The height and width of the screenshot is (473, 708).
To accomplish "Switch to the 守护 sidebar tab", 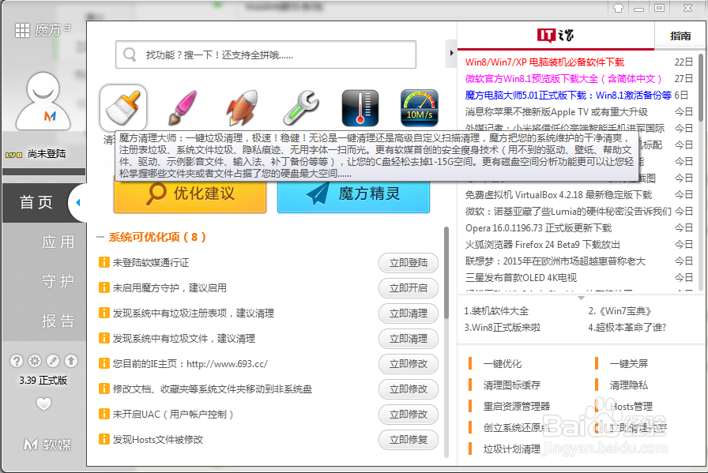I will pyautogui.click(x=58, y=281).
